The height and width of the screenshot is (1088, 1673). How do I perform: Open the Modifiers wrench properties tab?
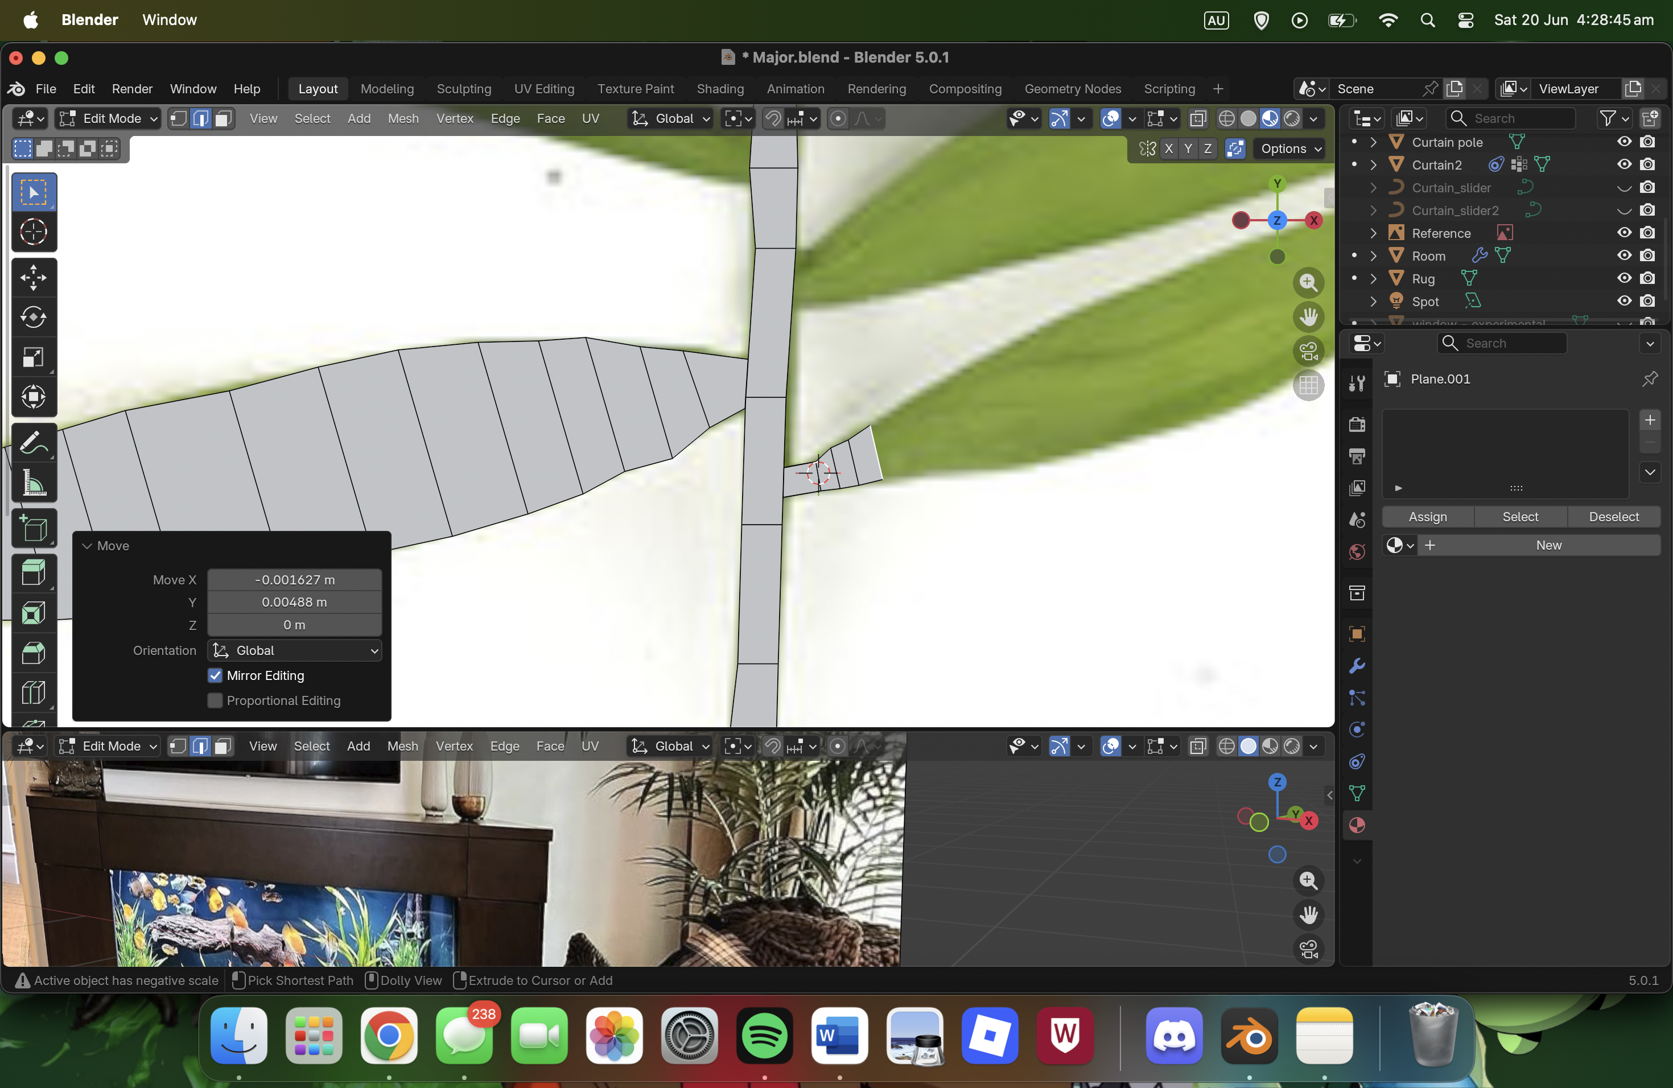[x=1357, y=666]
